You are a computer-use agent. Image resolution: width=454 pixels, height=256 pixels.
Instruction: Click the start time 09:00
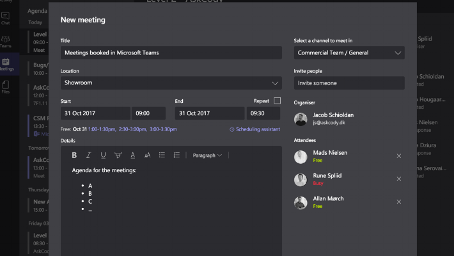tap(148, 113)
